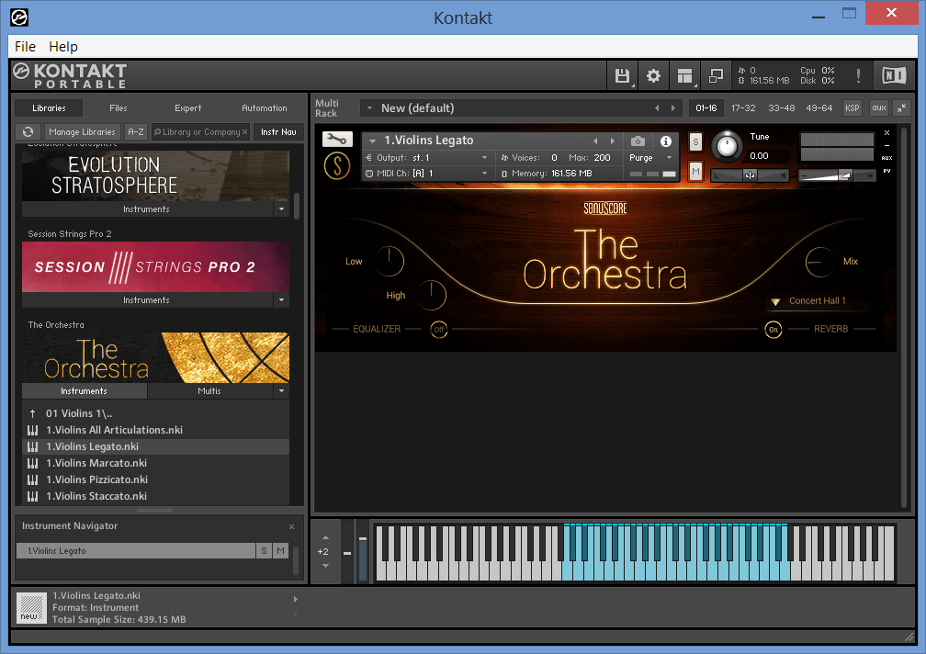Close the Instrument Navigator panel
Screen dimensions: 926x654
[x=291, y=526]
